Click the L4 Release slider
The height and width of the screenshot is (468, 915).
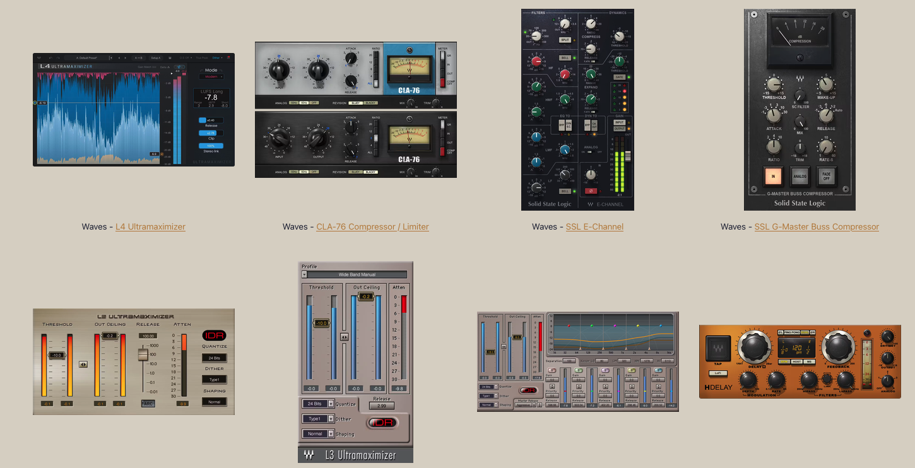tap(211, 120)
